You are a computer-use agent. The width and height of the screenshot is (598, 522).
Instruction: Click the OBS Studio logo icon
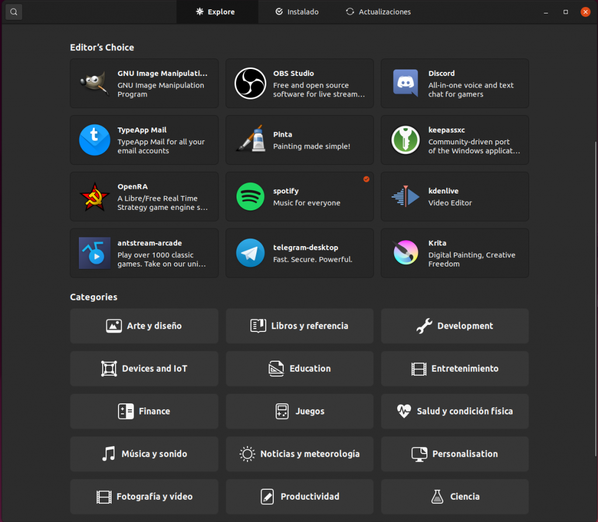click(x=250, y=83)
